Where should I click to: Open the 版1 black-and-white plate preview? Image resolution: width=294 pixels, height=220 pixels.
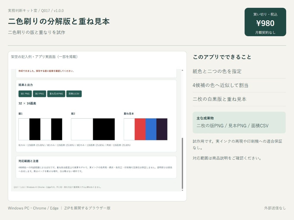point(40,129)
